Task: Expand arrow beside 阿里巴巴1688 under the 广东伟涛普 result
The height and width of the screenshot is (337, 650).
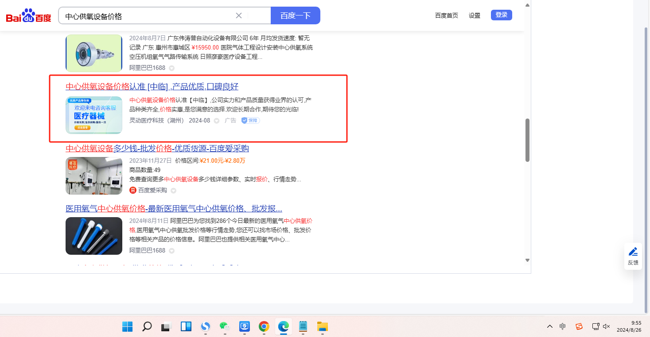Action: tap(171, 68)
